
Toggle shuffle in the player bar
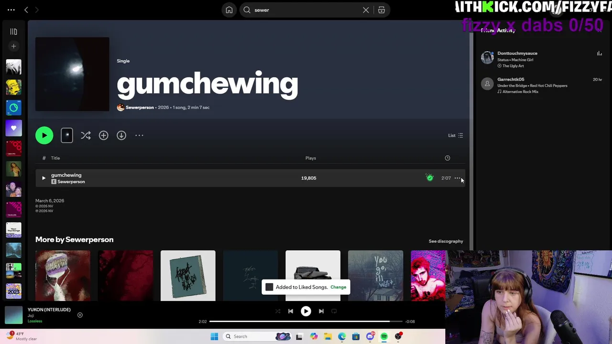coord(278,311)
